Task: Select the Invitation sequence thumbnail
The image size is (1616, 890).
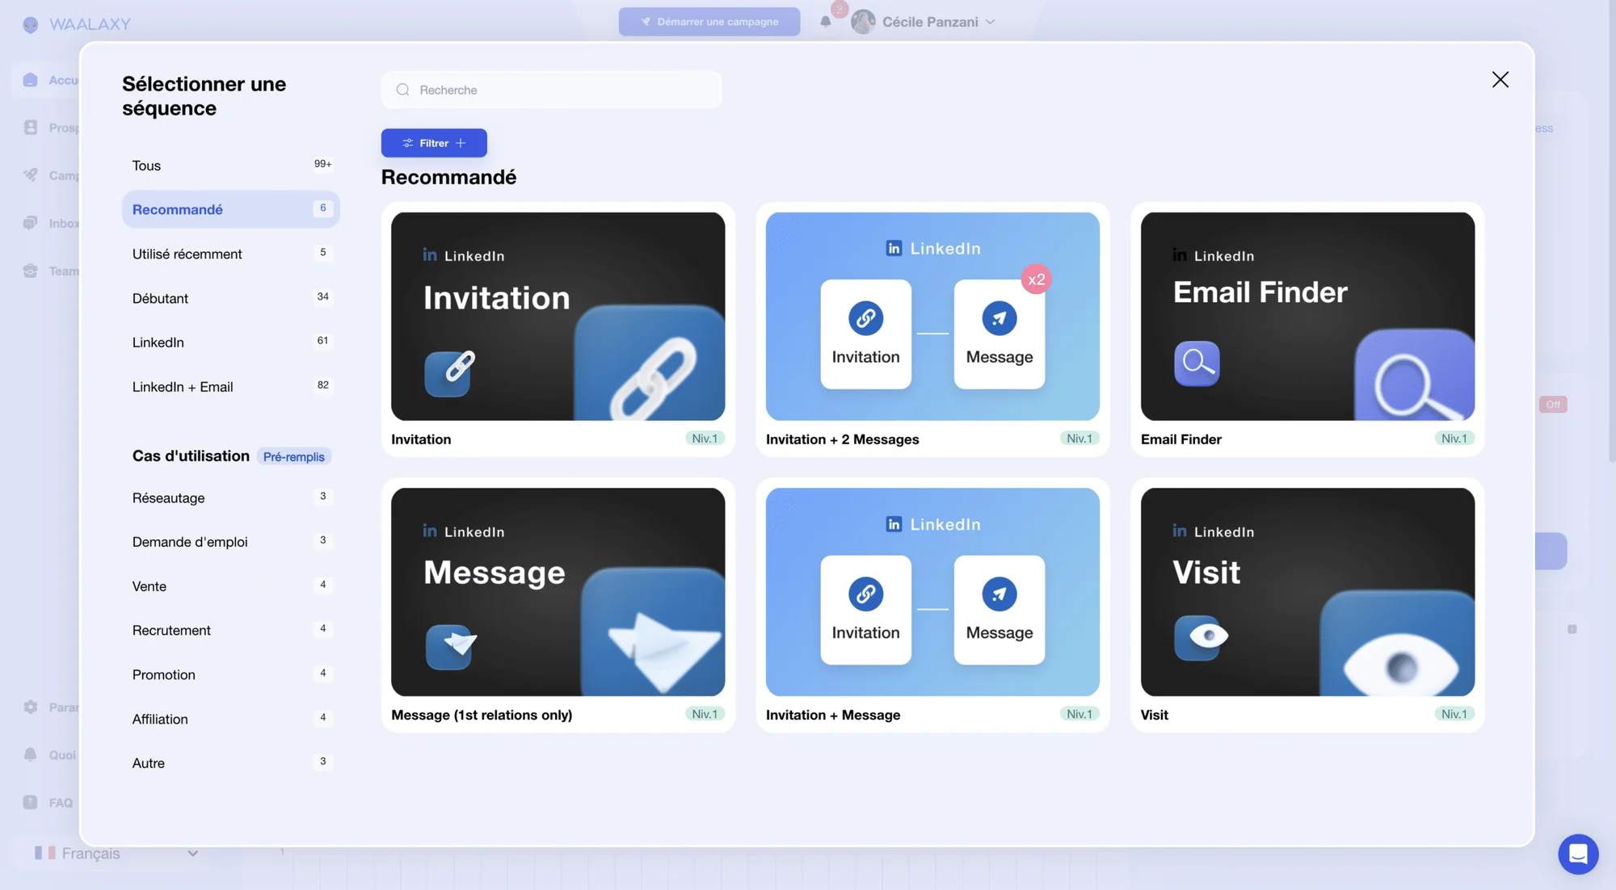Action: tap(558, 316)
